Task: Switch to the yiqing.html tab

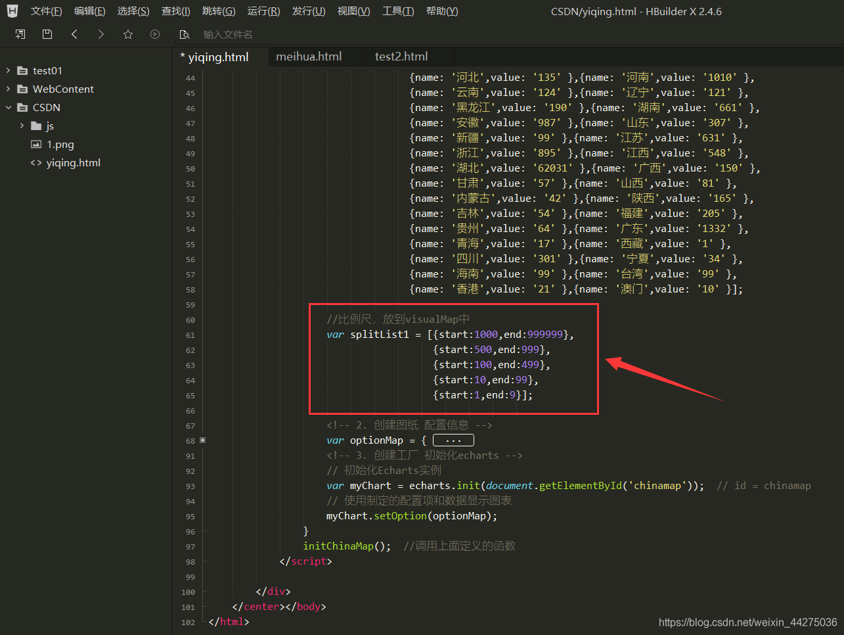Action: (x=218, y=57)
